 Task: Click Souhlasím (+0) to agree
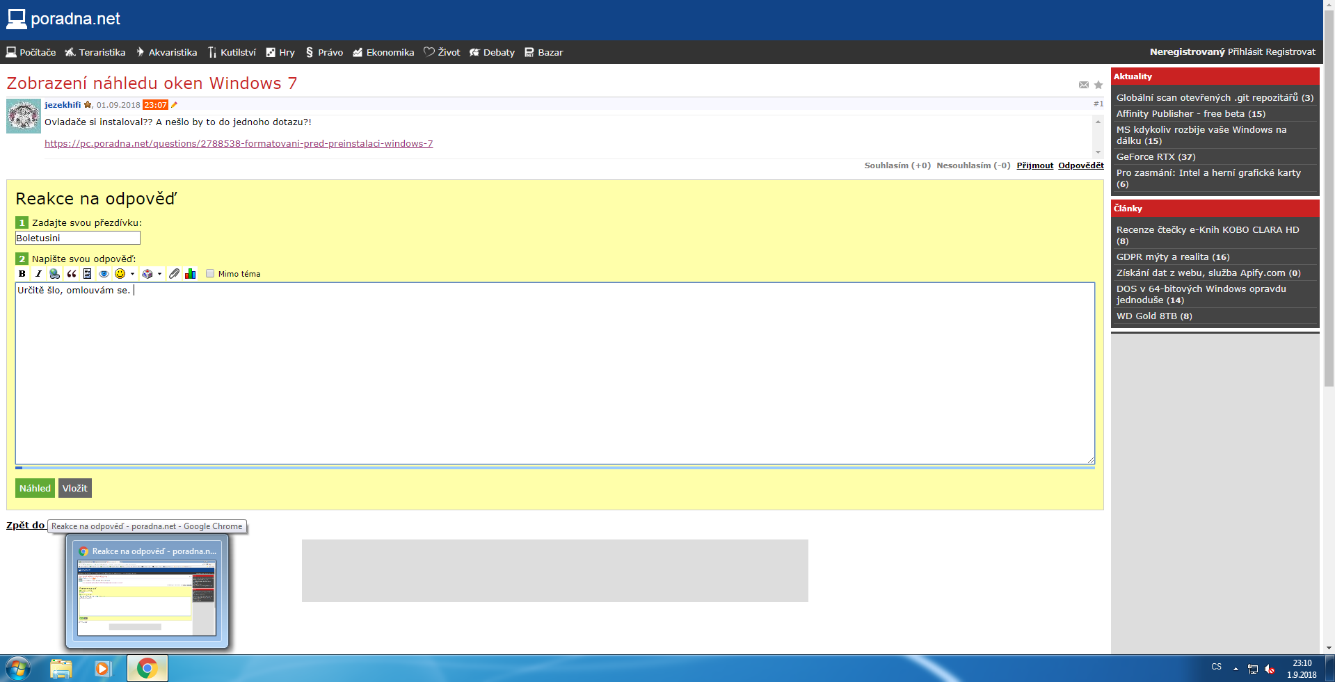[x=897, y=165]
